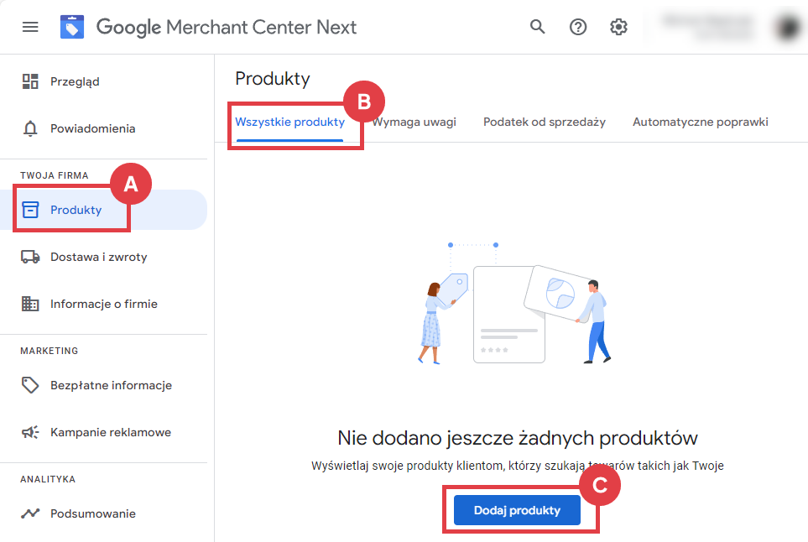The image size is (808, 542).
Task: Click the hamburger navigation menu icon
Action: 30,26
